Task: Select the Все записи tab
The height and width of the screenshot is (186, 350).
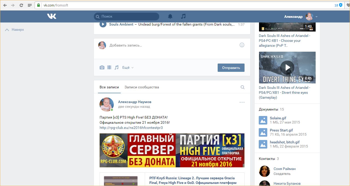Action: (x=109, y=87)
